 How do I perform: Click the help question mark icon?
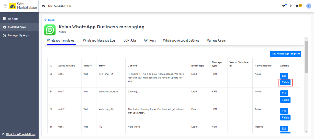(x=291, y=6)
